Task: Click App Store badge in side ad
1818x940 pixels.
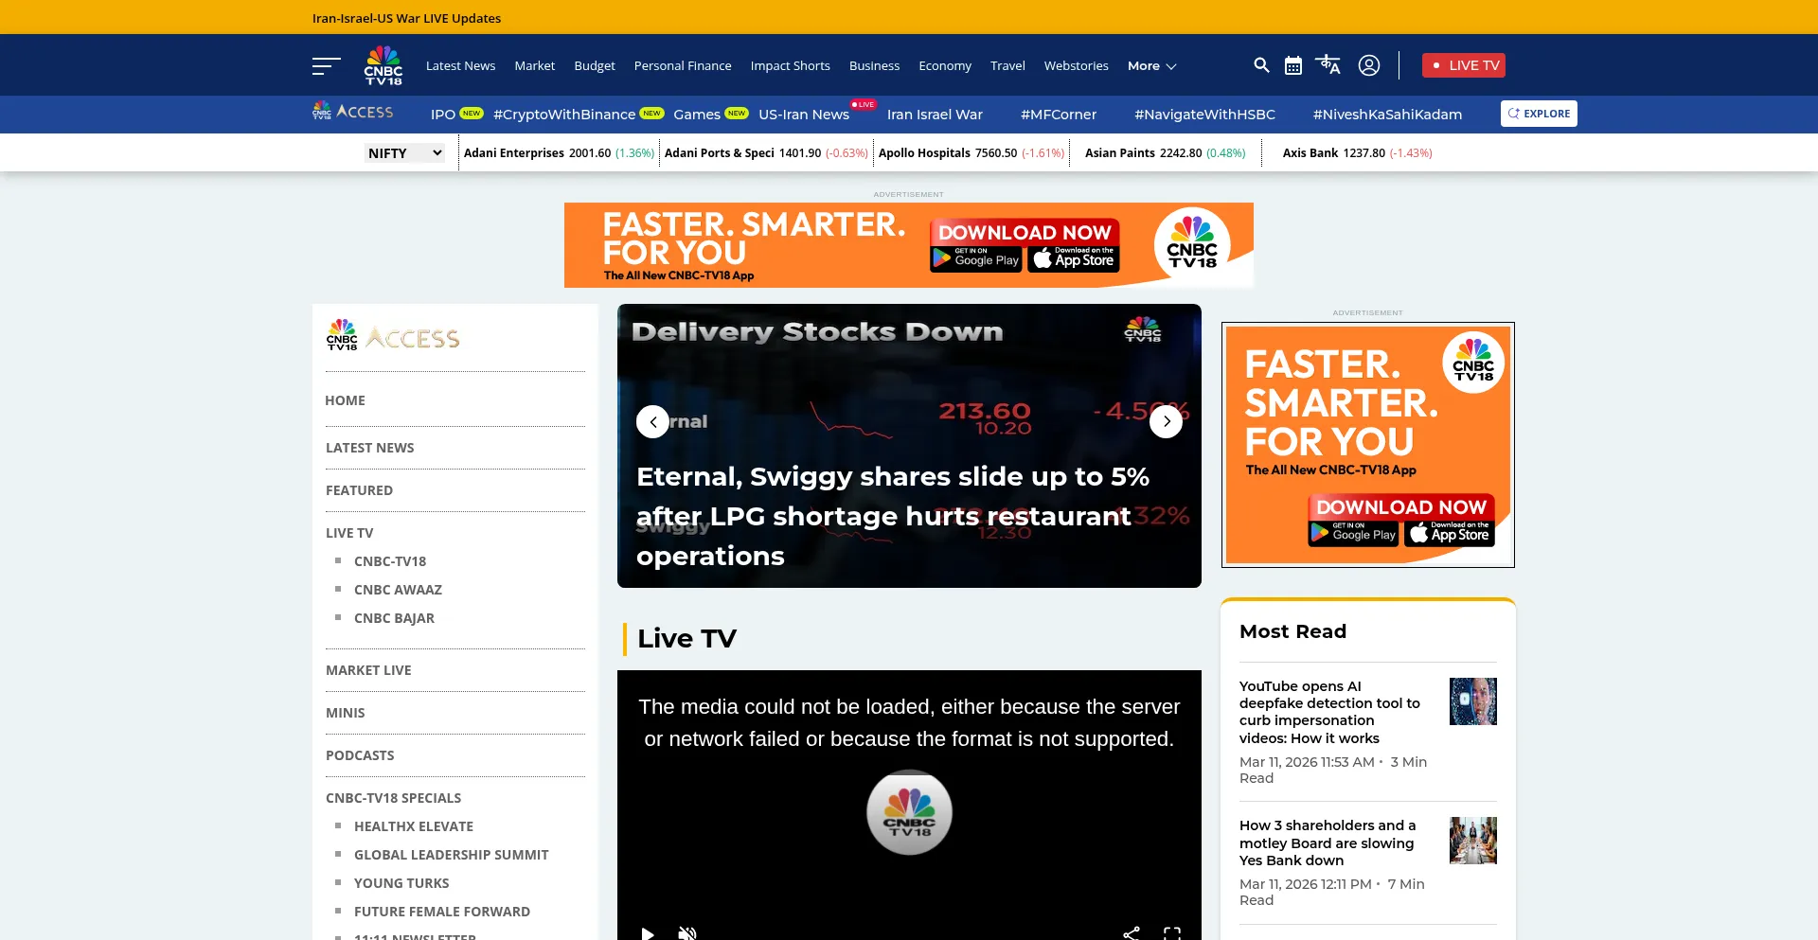Action: [x=1450, y=534]
